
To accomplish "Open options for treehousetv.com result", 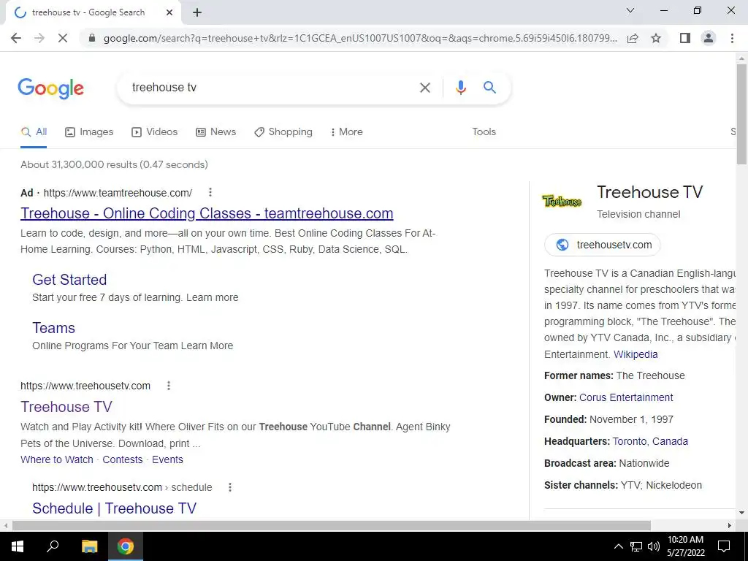I will [x=169, y=386].
